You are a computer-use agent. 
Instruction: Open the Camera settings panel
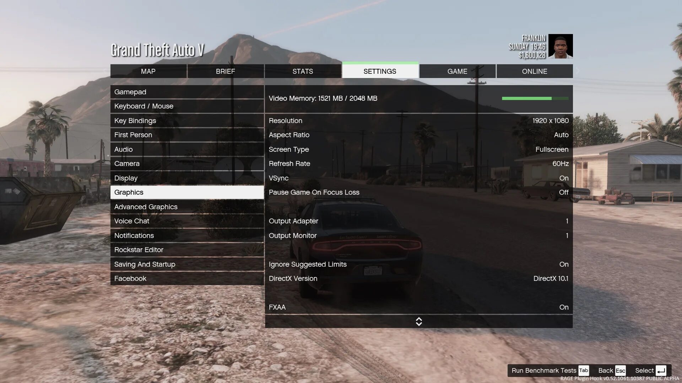pos(127,164)
